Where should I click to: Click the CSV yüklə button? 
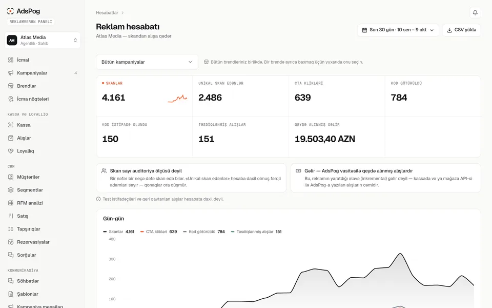tap(461, 30)
